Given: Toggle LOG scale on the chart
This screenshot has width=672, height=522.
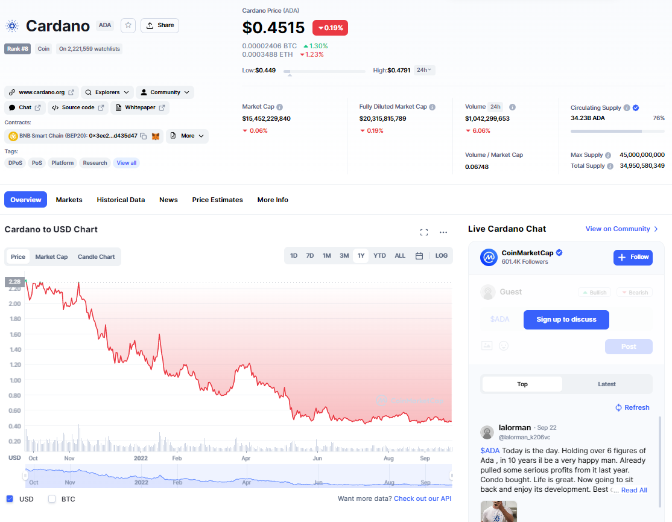Looking at the screenshot, I should pos(442,256).
